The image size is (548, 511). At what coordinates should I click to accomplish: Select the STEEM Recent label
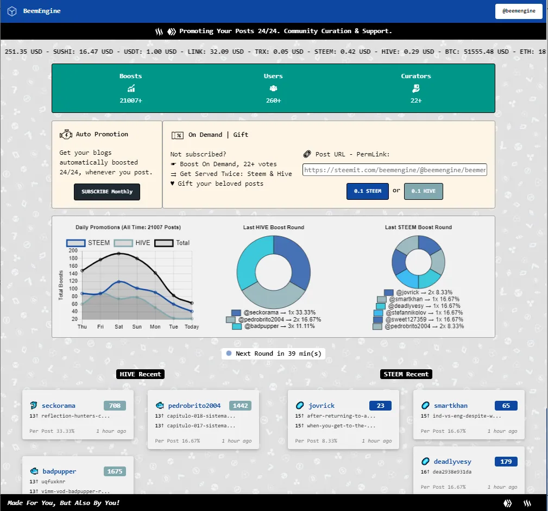(406, 374)
